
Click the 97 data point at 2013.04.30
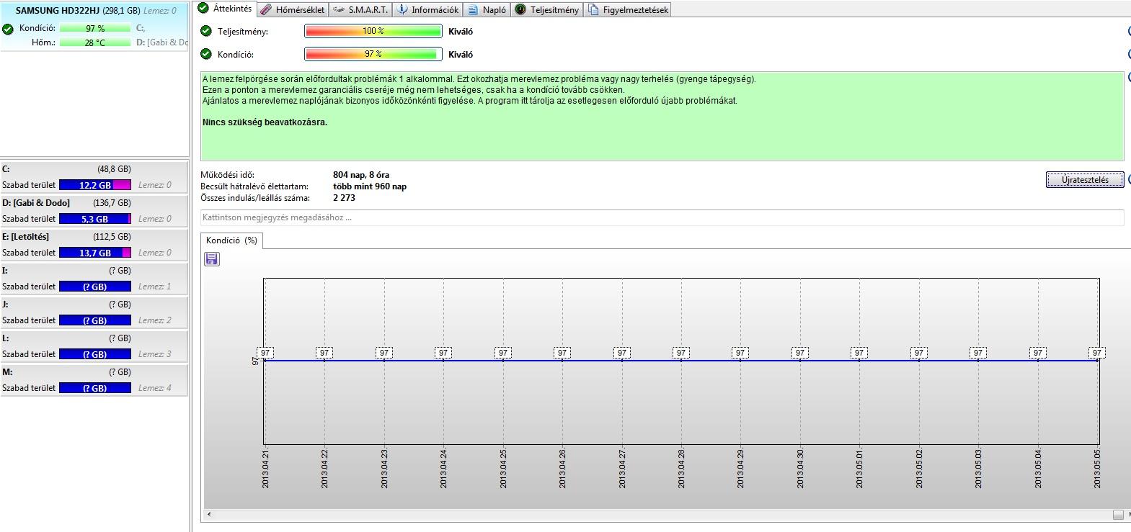pos(799,353)
